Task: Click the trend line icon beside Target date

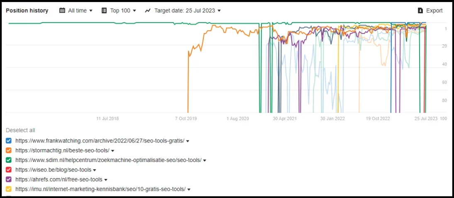Action: [x=148, y=10]
